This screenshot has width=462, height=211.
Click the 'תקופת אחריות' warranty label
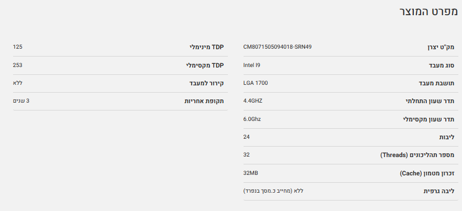(x=204, y=101)
